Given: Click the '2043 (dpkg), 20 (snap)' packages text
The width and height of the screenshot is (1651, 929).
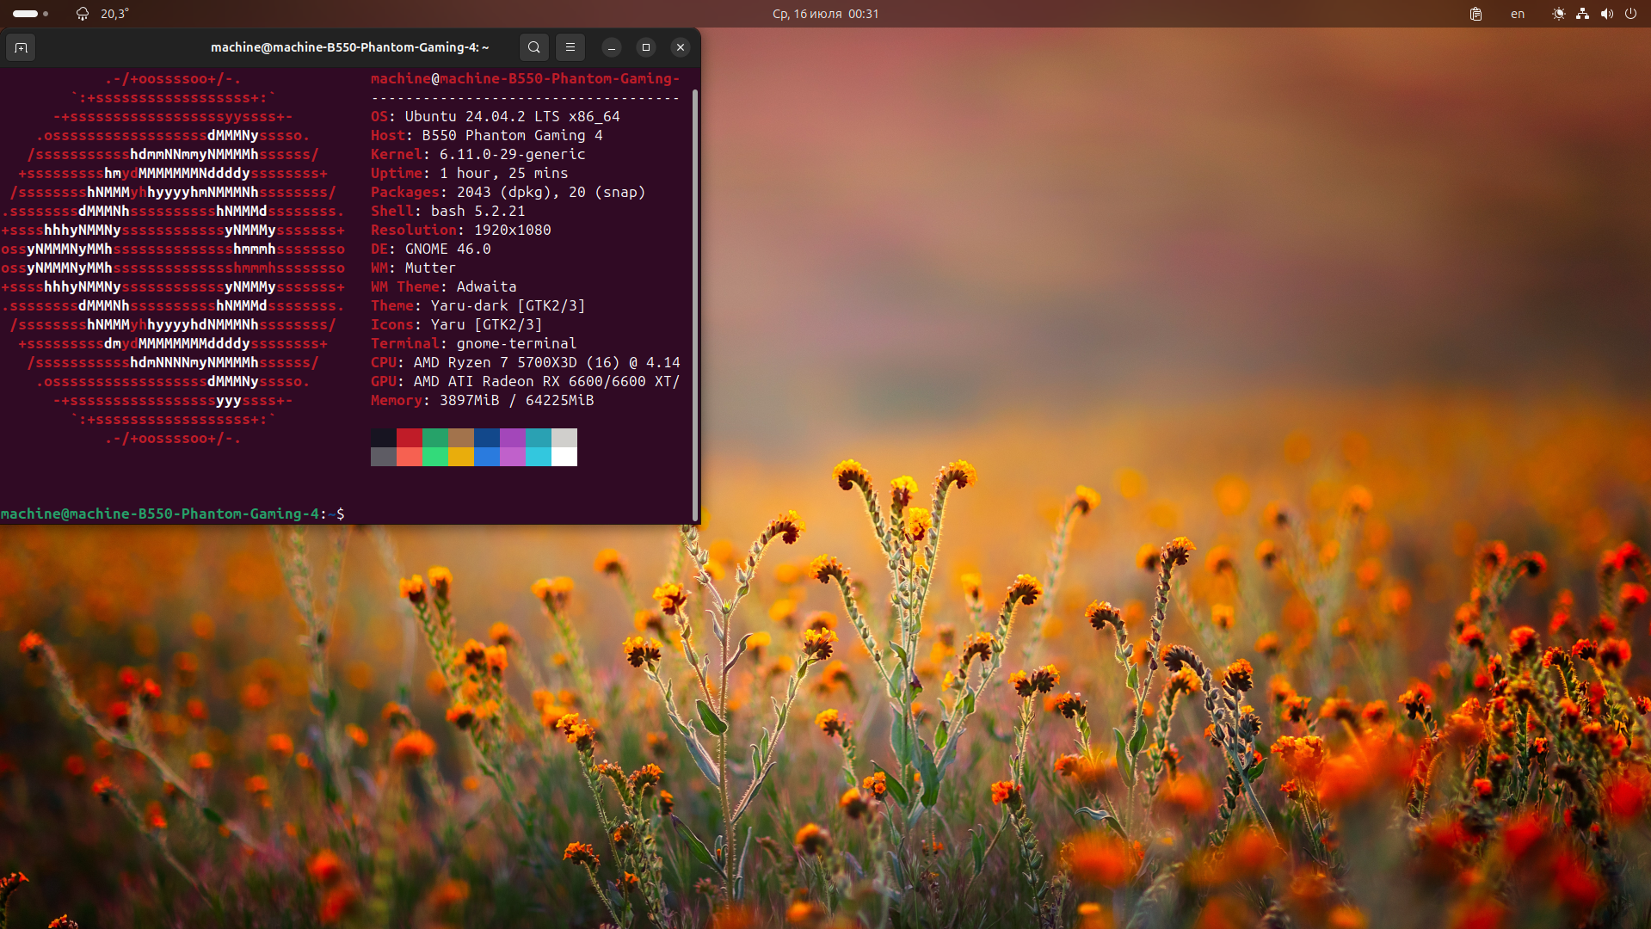Looking at the screenshot, I should [x=551, y=192].
